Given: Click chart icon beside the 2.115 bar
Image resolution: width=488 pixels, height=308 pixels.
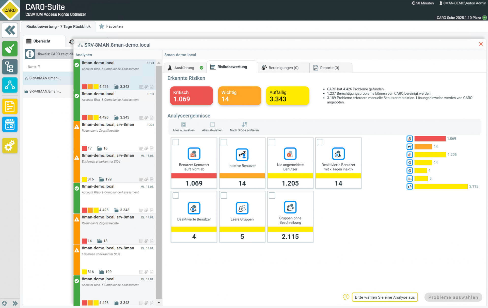Looking at the screenshot, I should 410,186.
